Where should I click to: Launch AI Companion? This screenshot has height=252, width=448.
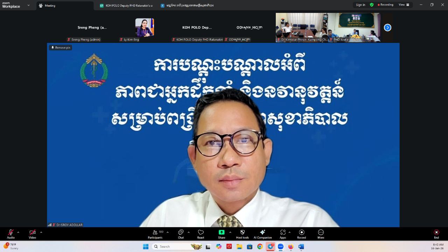[x=262, y=234]
